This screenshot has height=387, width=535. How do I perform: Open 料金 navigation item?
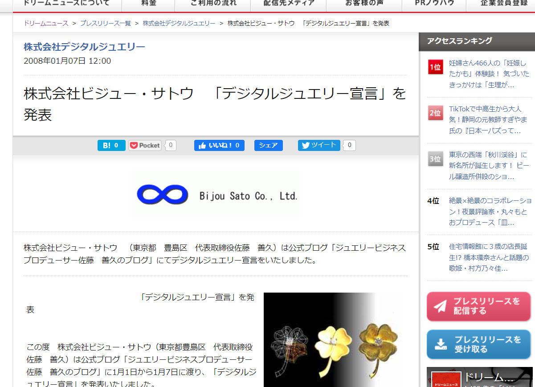[x=148, y=4]
